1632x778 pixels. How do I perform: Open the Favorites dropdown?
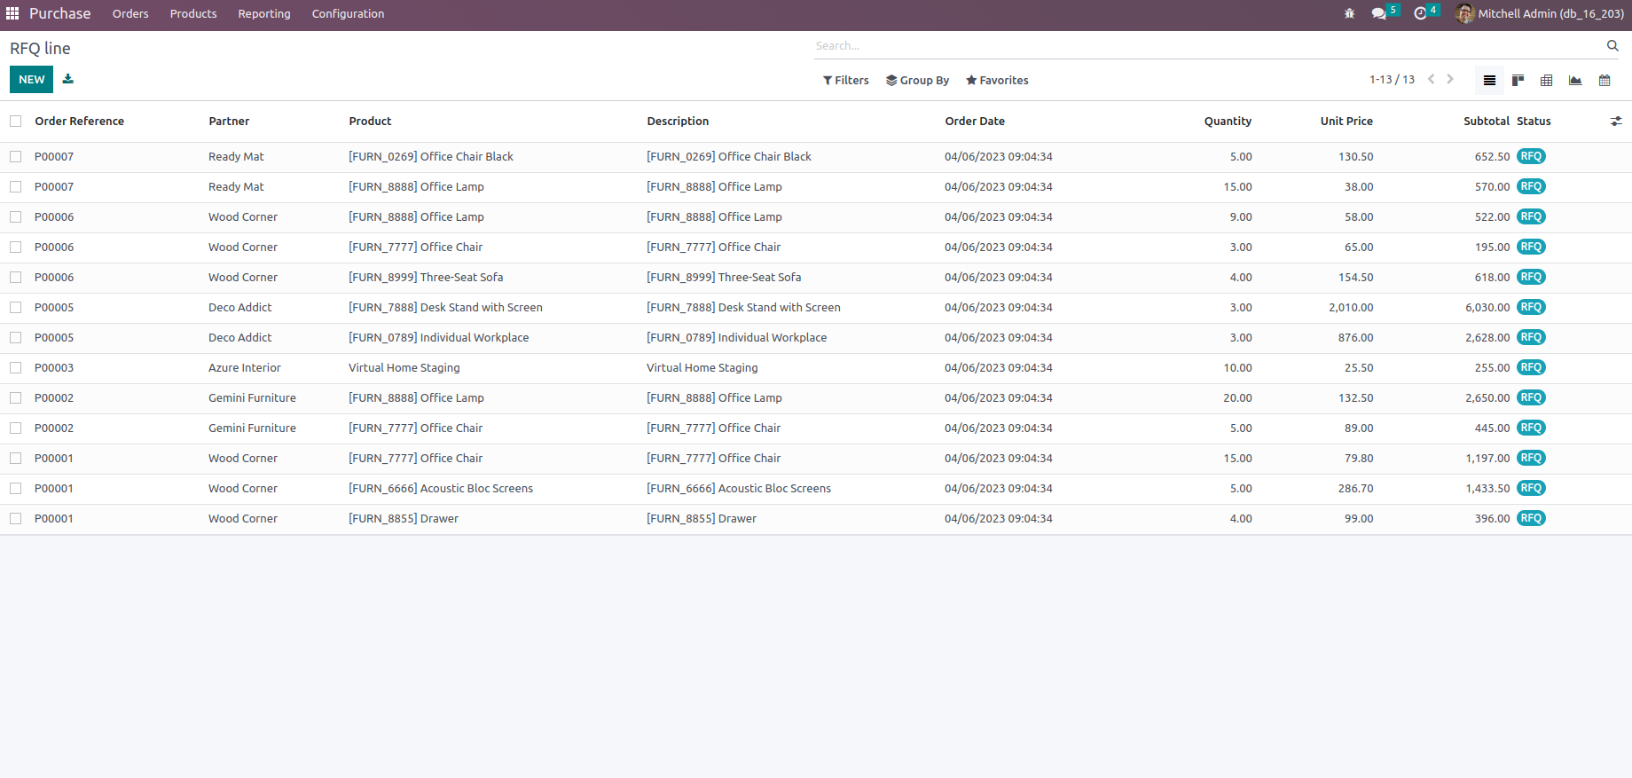coord(997,80)
